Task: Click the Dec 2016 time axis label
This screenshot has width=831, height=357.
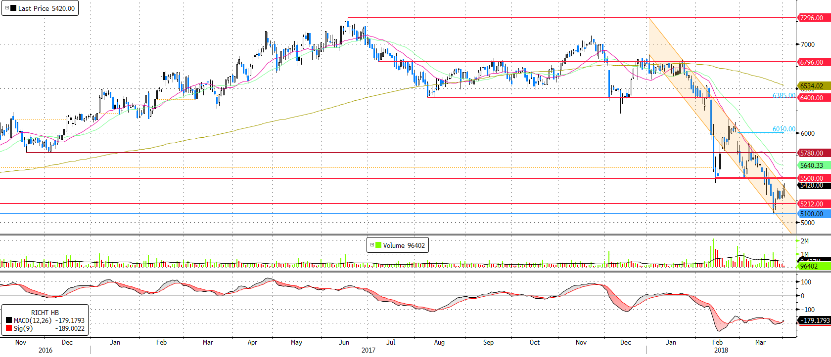Action: click(67, 342)
